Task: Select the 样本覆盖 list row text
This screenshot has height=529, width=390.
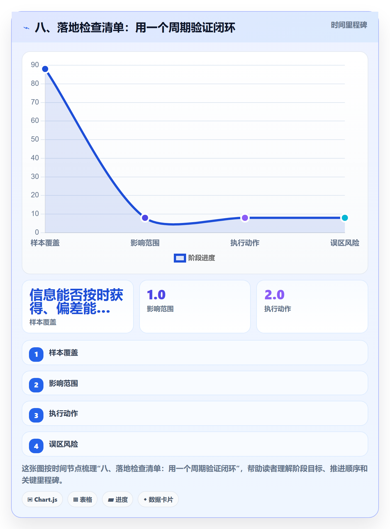Action: pyautogui.click(x=64, y=353)
